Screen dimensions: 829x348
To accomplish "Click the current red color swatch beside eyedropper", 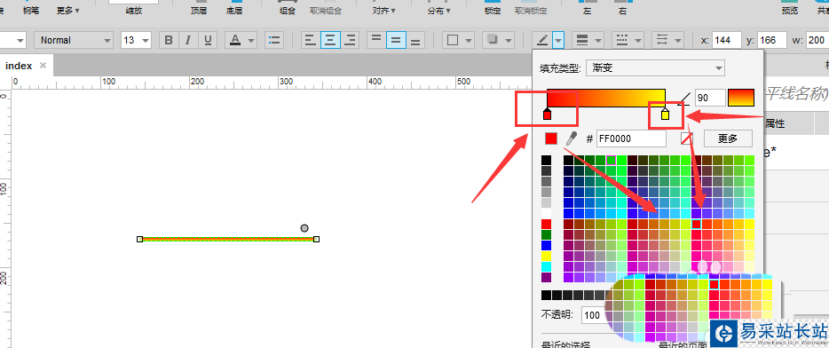I will coord(551,138).
